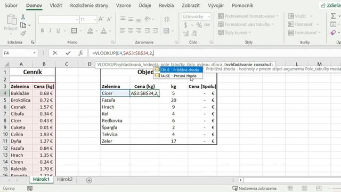341x192 pixels.
Task: Toggle Bold formatting
Action: pos(43,31)
